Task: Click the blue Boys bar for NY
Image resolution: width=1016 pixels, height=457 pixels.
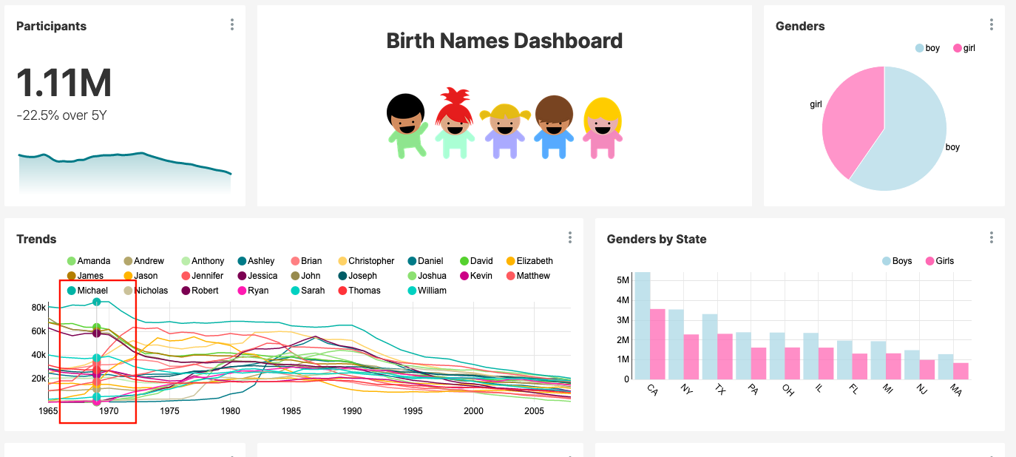Action: pyautogui.click(x=676, y=345)
